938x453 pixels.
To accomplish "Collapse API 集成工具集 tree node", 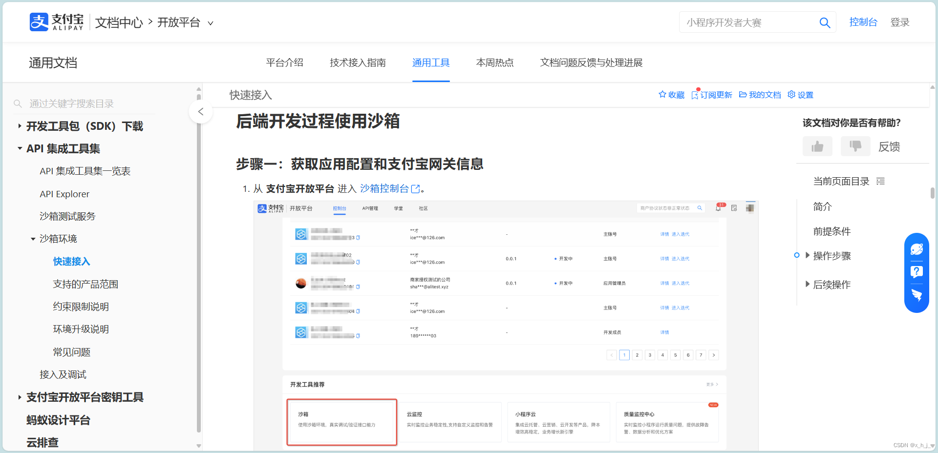I will pyautogui.click(x=20, y=148).
